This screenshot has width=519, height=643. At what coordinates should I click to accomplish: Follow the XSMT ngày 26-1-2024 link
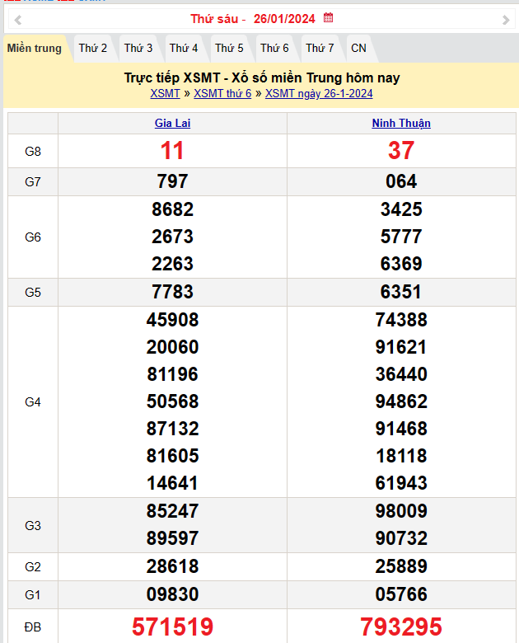319,94
